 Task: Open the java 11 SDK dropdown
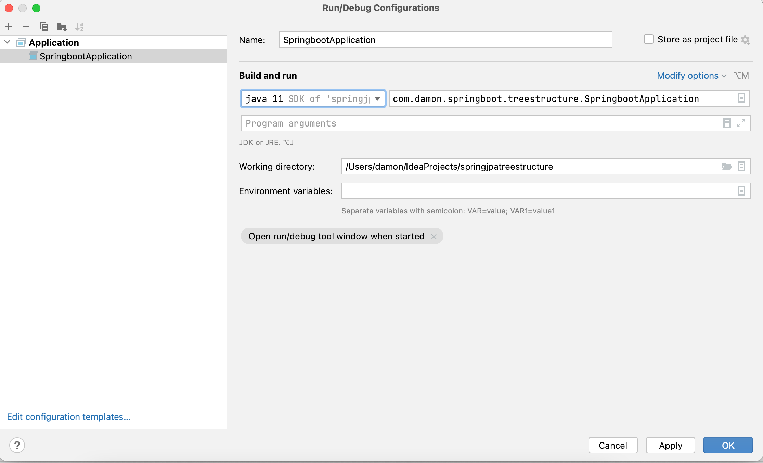pos(377,99)
